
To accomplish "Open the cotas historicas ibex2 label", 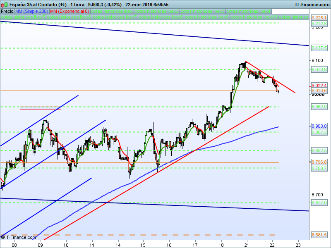I will tap(157, 11).
